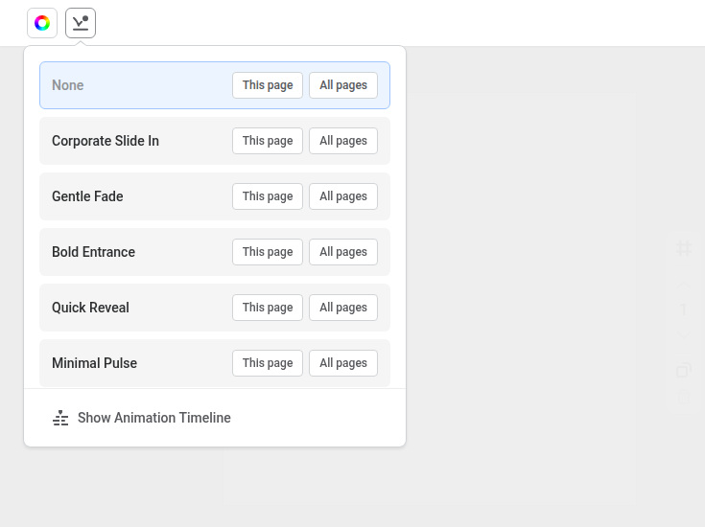Apply Corporate Slide In to this page
Screen dimensions: 705x527
click(x=268, y=141)
